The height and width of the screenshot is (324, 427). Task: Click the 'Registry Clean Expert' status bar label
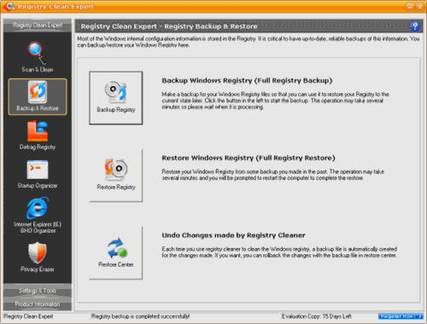[28, 316]
